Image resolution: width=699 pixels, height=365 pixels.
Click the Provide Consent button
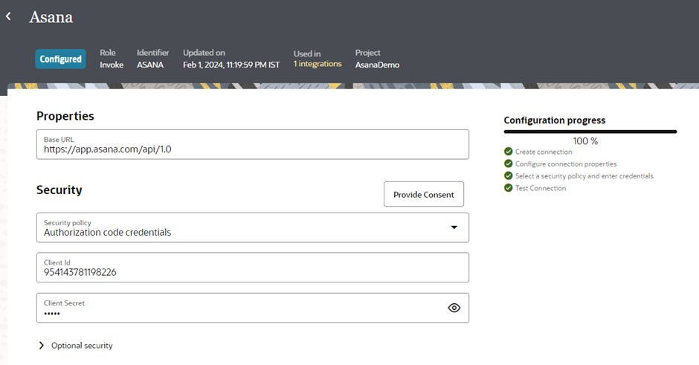point(424,194)
